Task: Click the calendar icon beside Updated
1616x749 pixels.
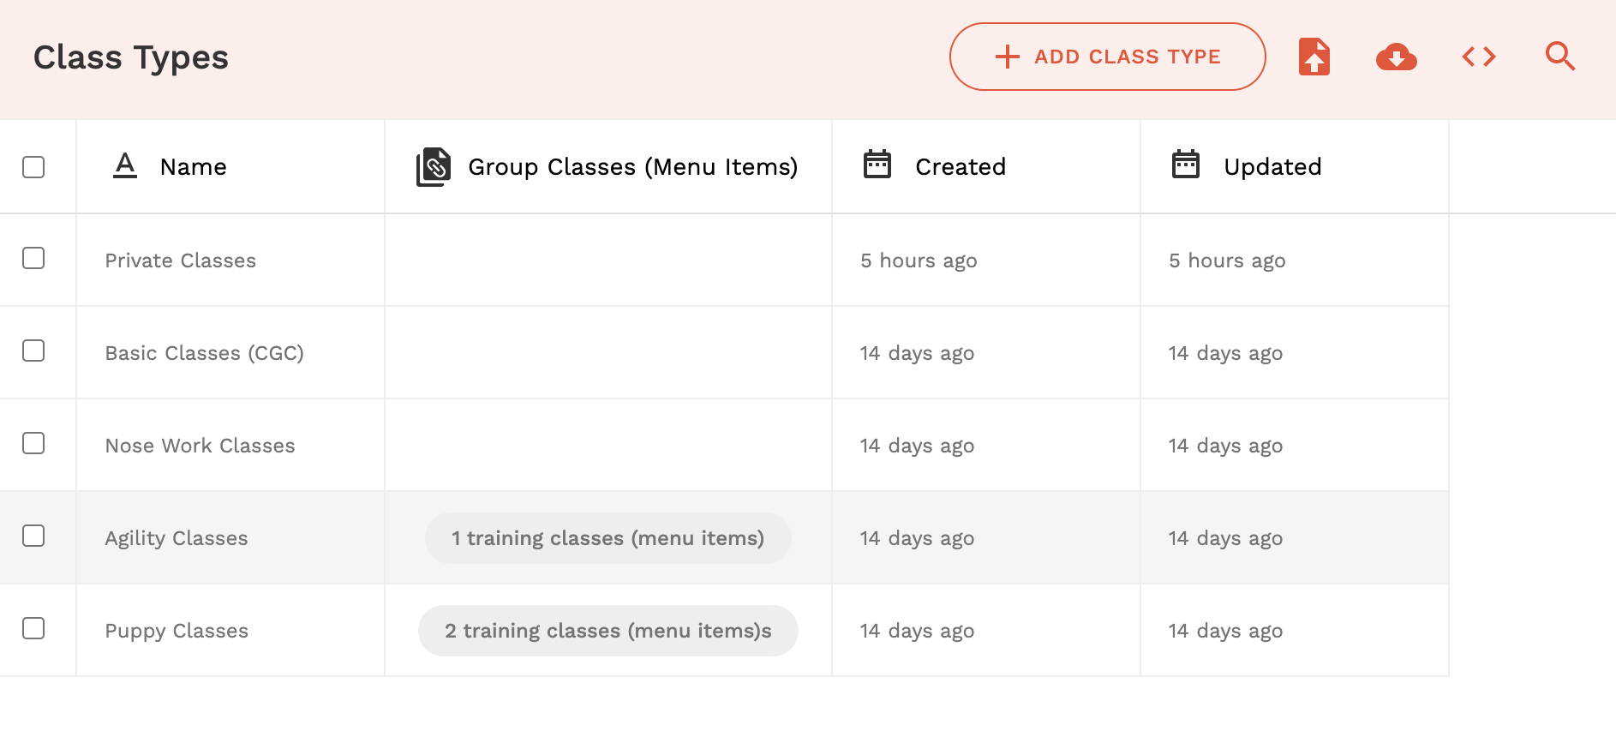Action: 1186,165
